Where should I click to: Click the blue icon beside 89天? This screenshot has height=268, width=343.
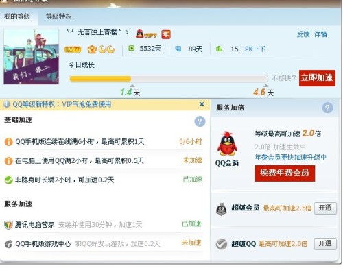pos(178,49)
